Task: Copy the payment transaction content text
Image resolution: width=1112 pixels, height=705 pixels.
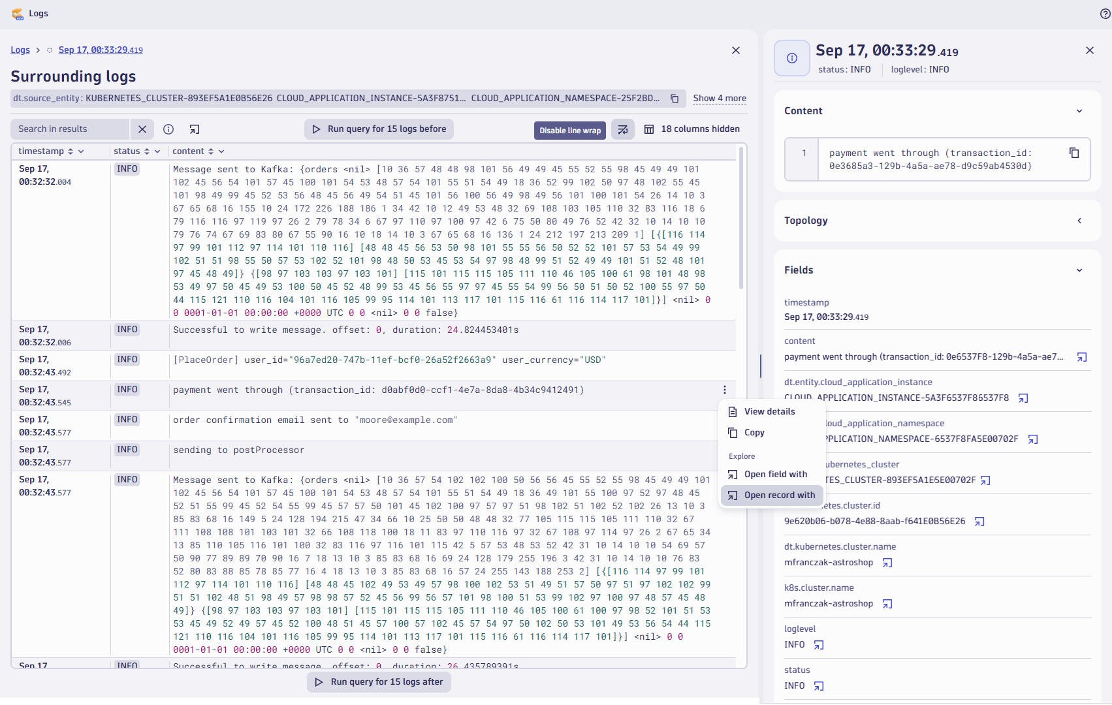Action: pos(1075,153)
